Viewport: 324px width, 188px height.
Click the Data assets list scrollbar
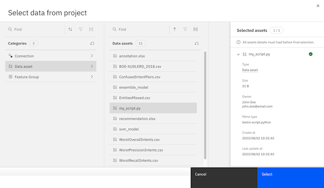click(205, 105)
